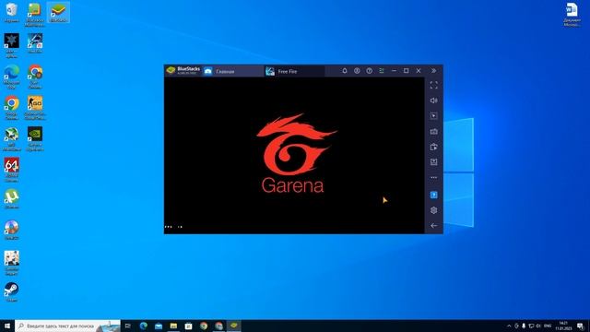The width and height of the screenshot is (590, 332).
Task: Click the blue question-mark guide icon in sidebar
Action: tap(434, 195)
